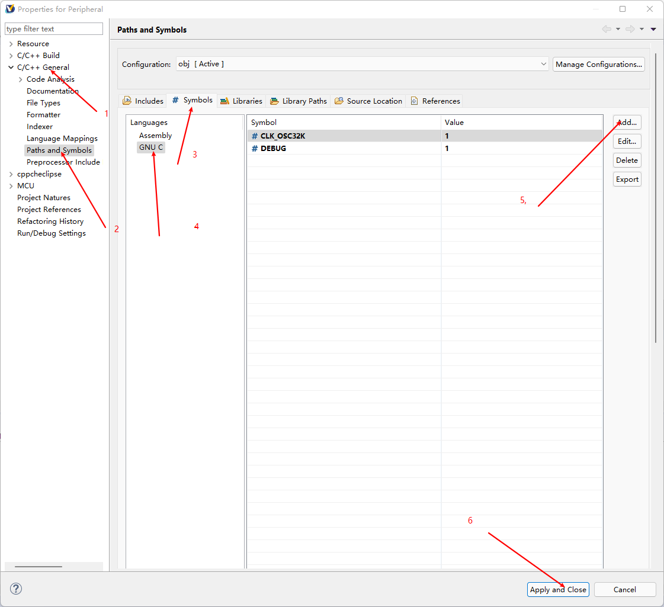Click the CLK_OSC32K symbol hash icon
Viewport: 664px width, 607px height.
255,136
